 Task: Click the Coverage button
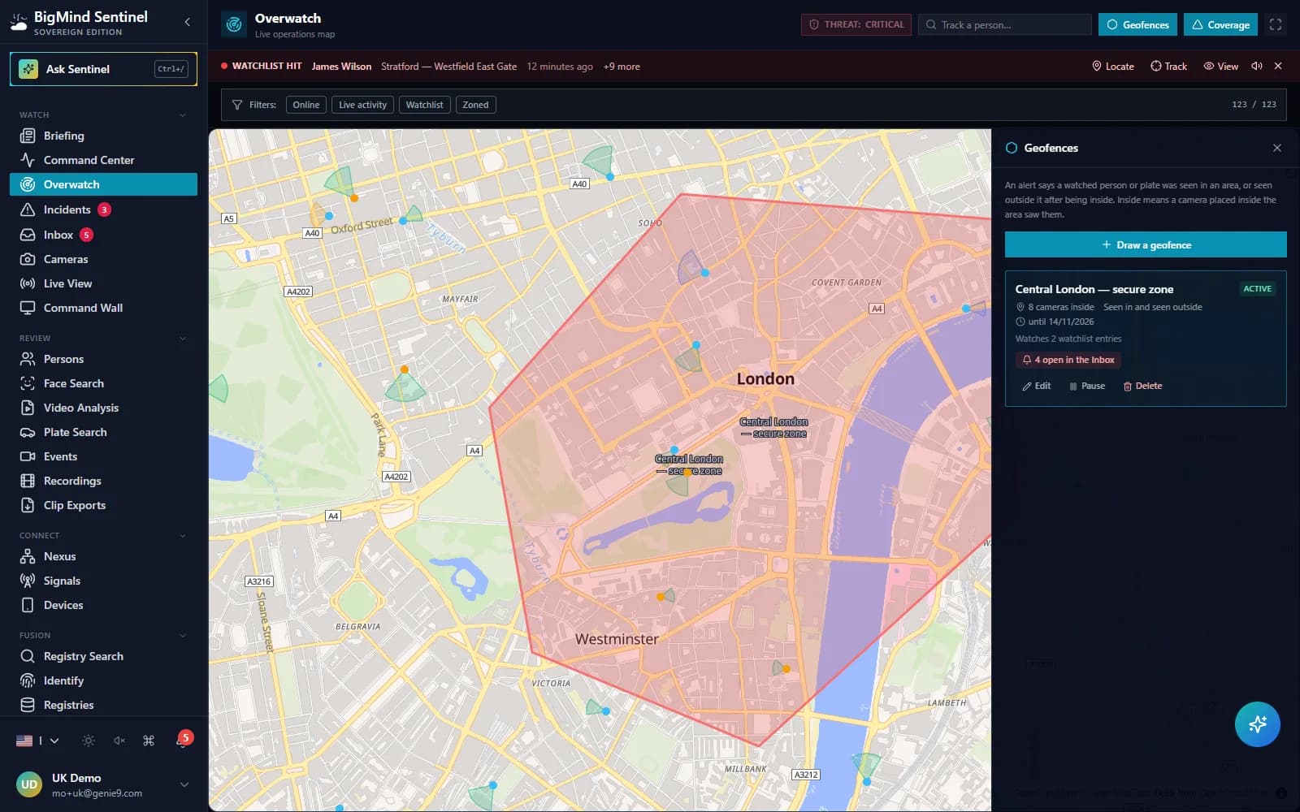tap(1220, 24)
